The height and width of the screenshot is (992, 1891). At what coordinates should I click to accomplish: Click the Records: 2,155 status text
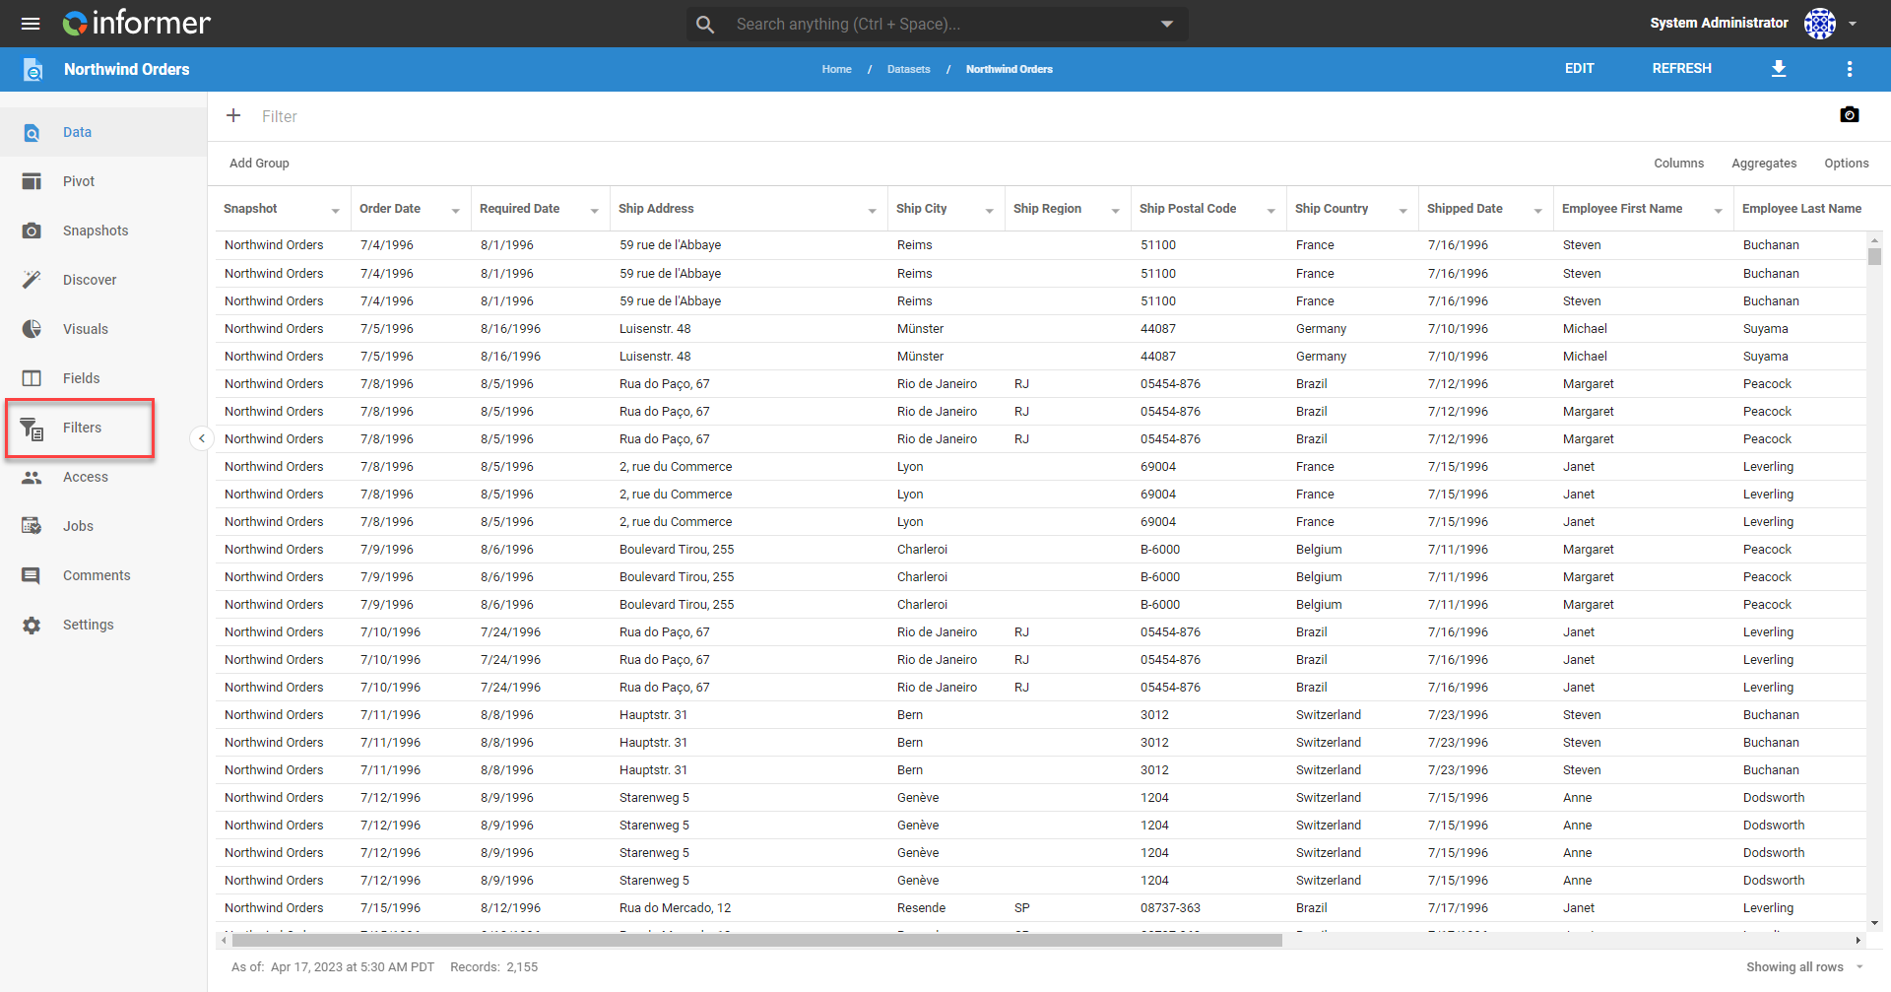click(493, 967)
